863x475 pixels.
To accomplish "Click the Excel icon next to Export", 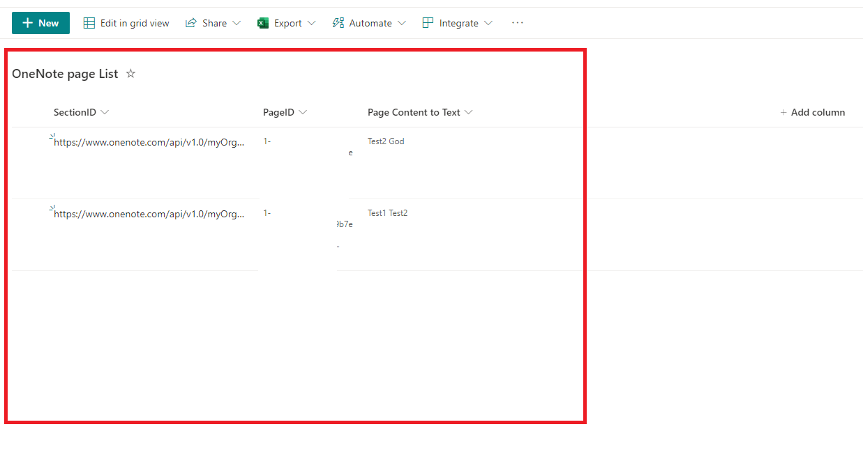I will [263, 22].
